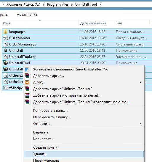Click date '22.01.2016 23:37' cell
Screen dimensions: 152x162
click(92, 57)
